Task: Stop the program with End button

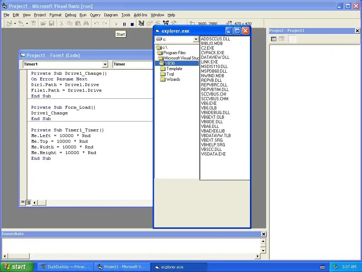Action: click(132, 24)
